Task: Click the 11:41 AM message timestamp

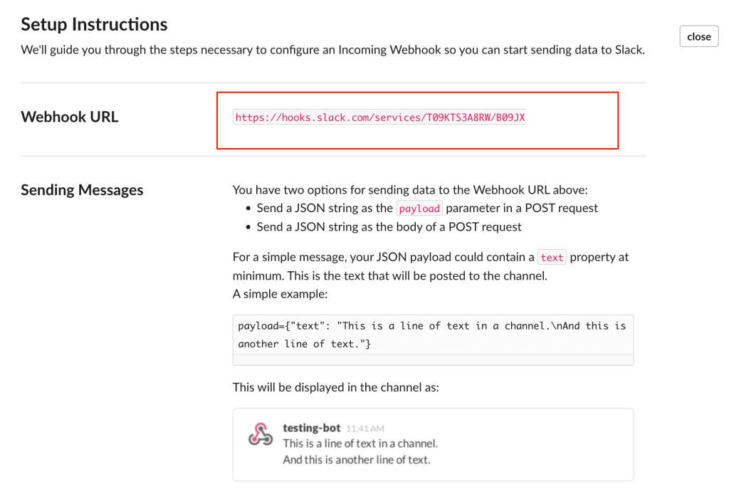Action: pos(365,428)
